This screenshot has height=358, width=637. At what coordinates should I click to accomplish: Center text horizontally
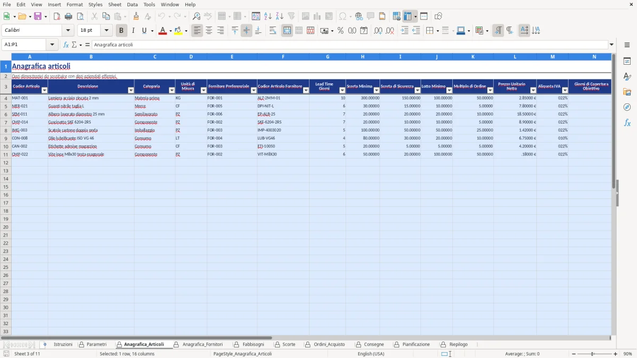(x=209, y=31)
